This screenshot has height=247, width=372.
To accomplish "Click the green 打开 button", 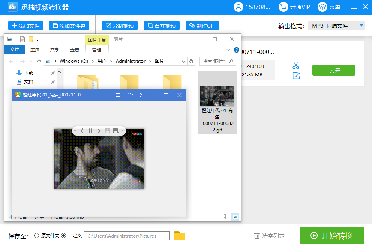I will click(334, 70).
